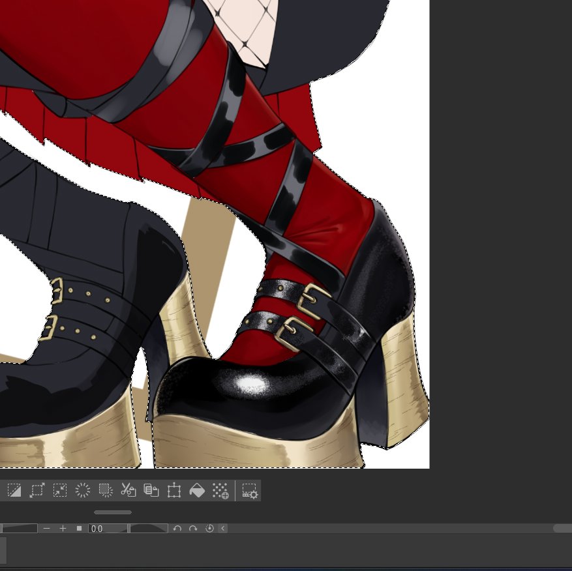Invert the selected area
The image size is (572, 571).
click(15, 491)
